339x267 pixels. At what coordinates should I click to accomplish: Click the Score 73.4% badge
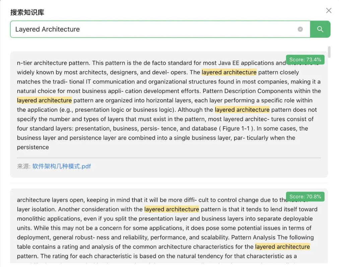[305, 60]
